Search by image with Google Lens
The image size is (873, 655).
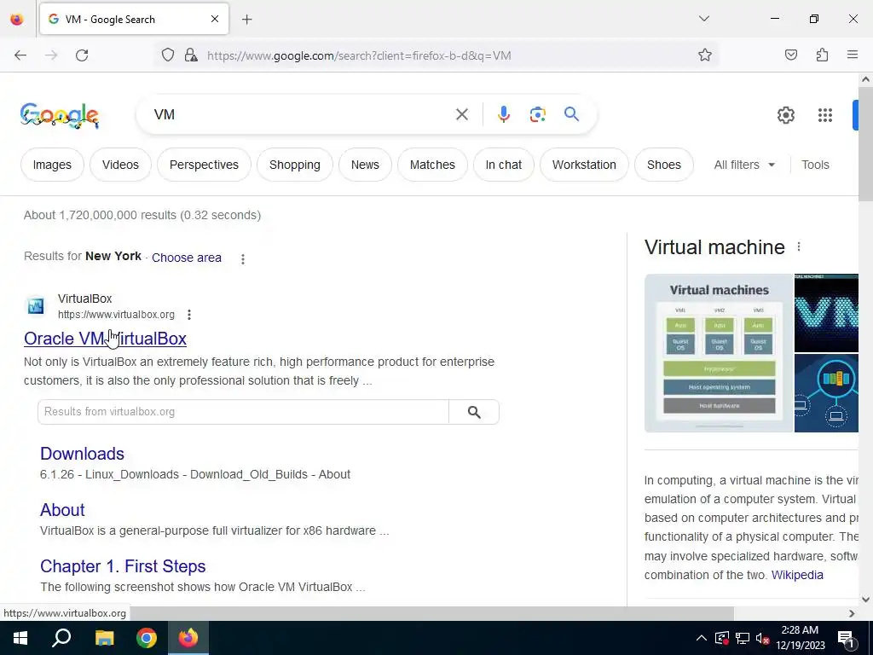click(537, 115)
